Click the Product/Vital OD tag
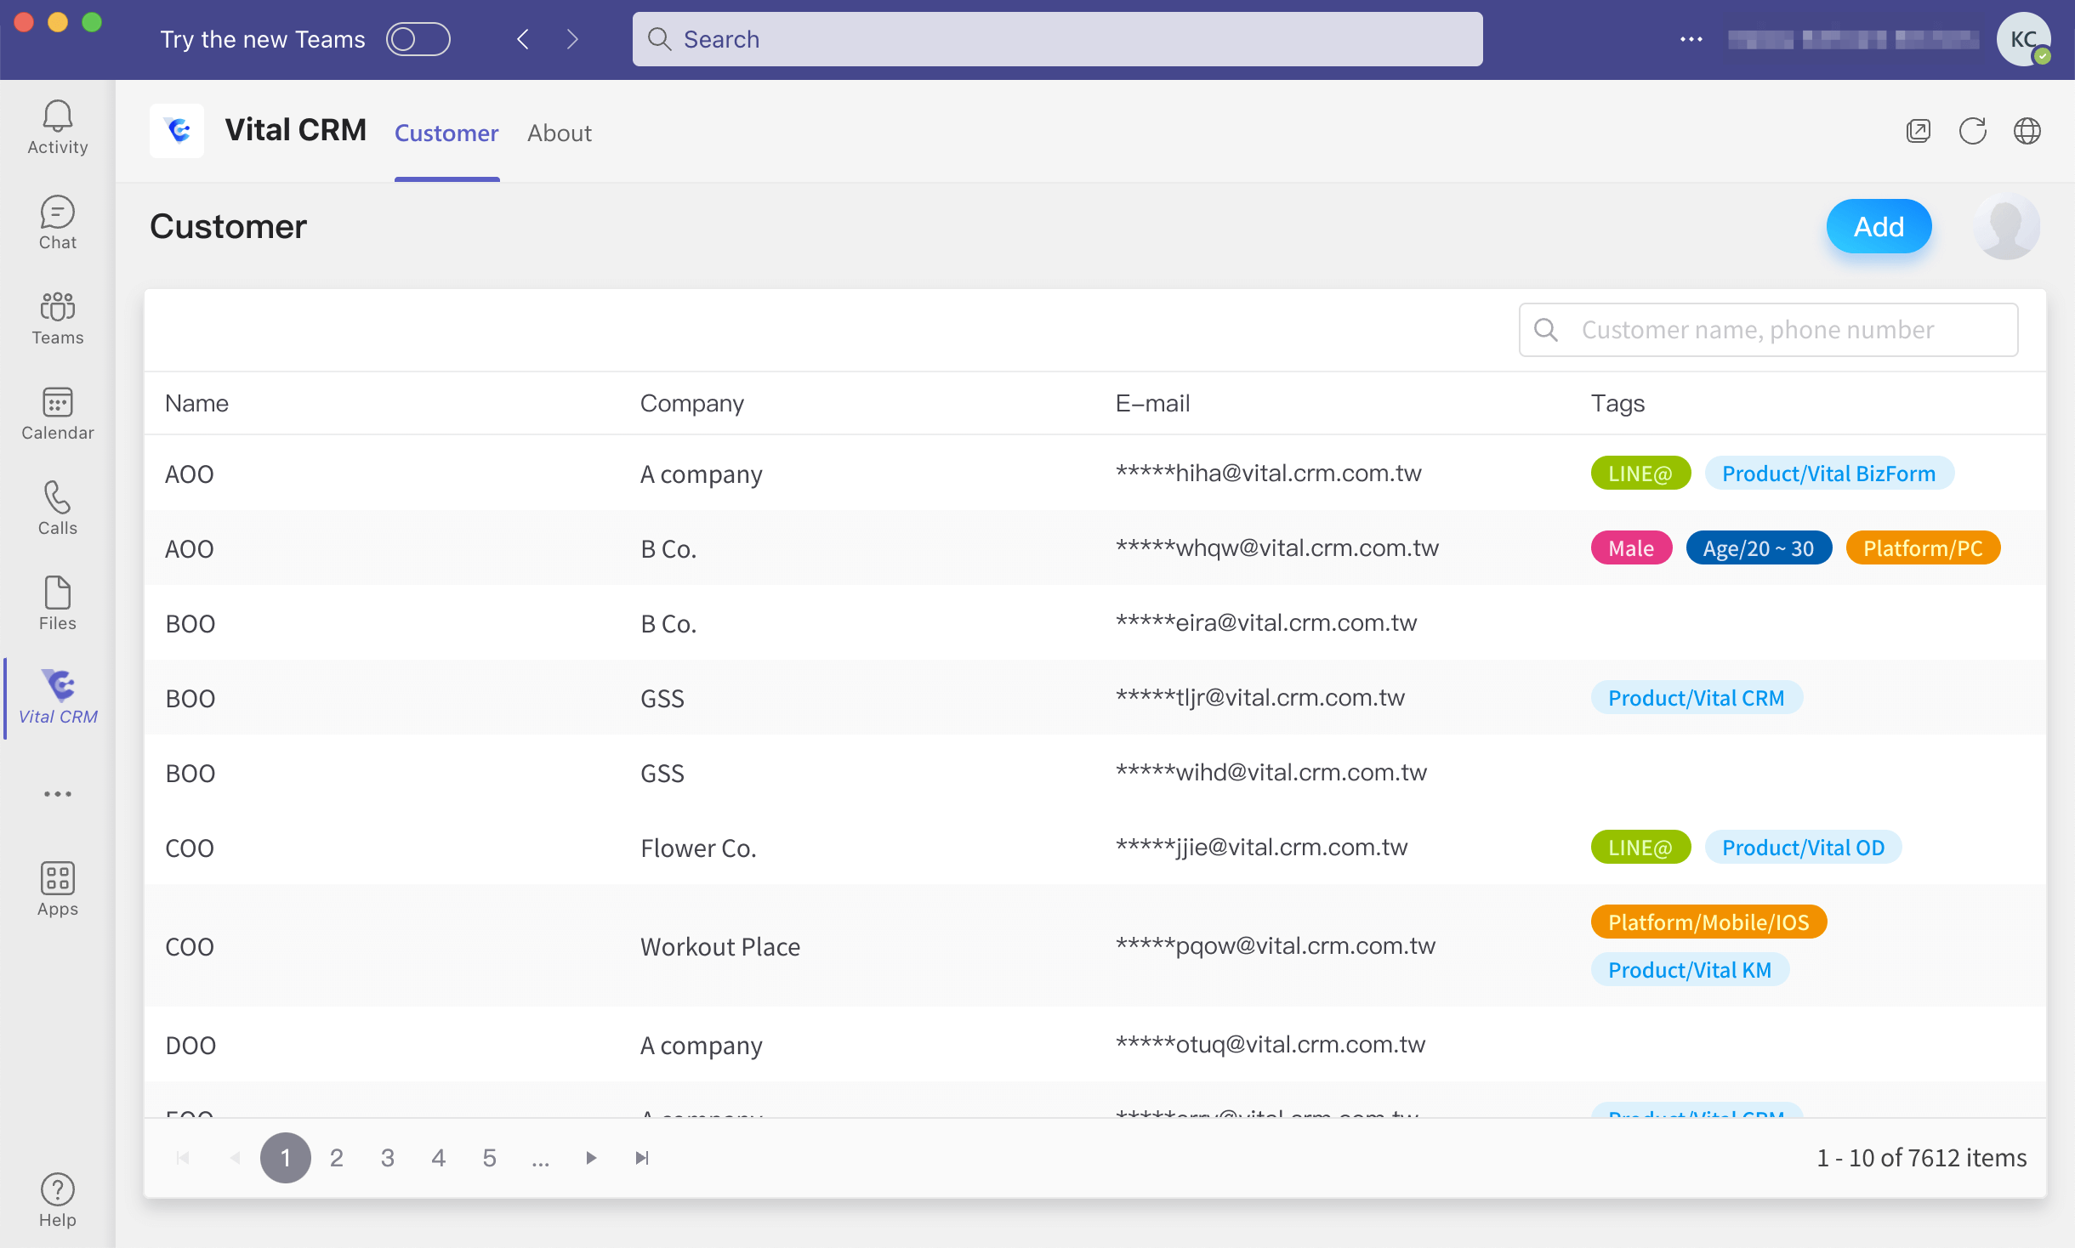2075x1248 pixels. coord(1804,848)
